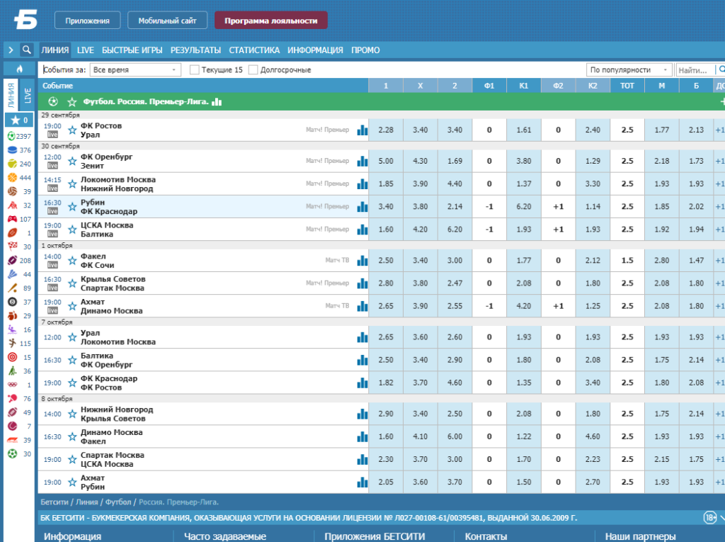This screenshot has width=725, height=542.
Task: Open statistics chart icon for ФК Ростов – Урал
Action: pos(362,130)
